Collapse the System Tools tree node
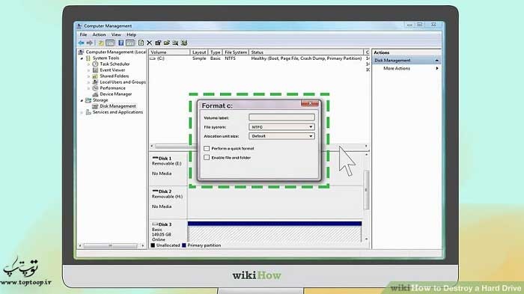This screenshot has height=294, width=524. pos(82,58)
